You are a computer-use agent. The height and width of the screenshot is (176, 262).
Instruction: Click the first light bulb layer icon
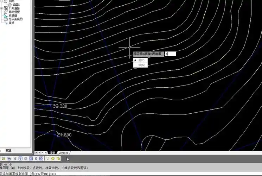pos(15,159)
